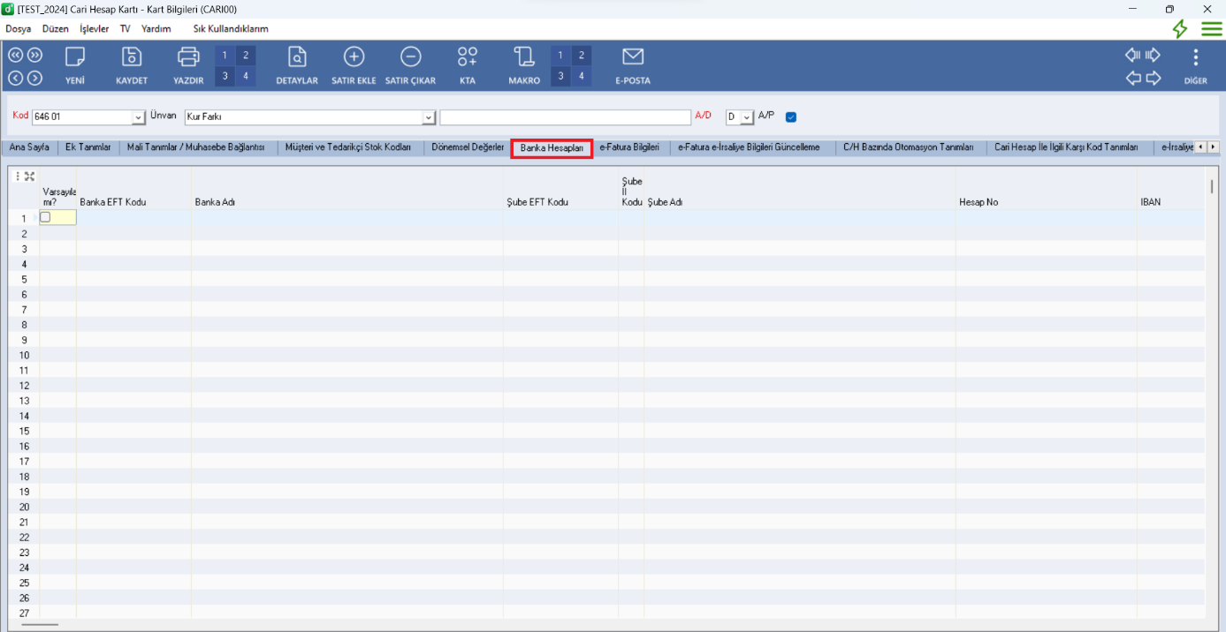Open the KTA tool

(x=468, y=57)
